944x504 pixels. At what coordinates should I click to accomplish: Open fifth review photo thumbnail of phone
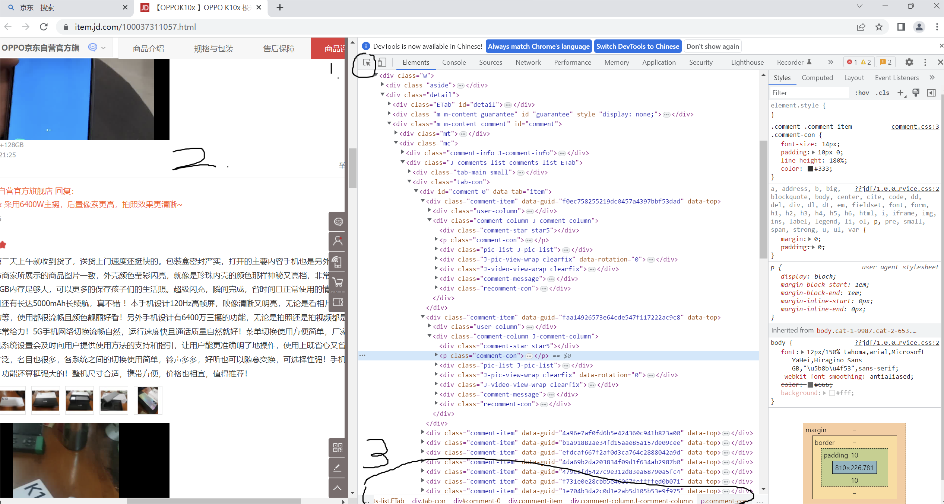pyautogui.click(x=148, y=400)
